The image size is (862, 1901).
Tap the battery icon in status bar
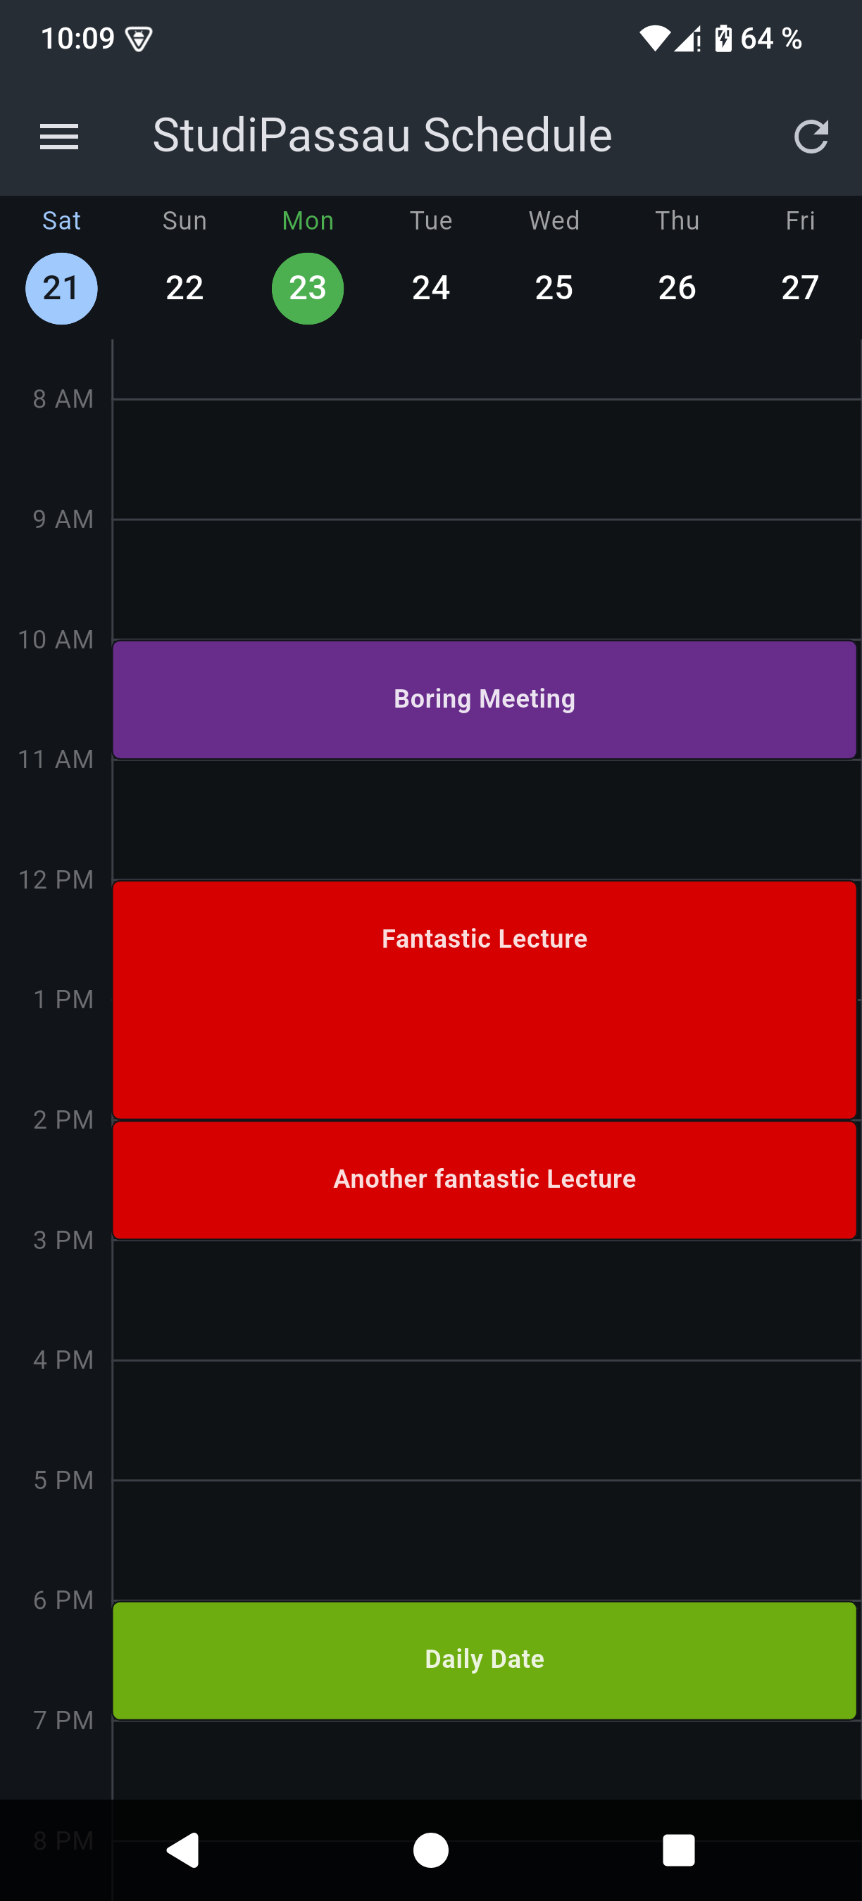(x=723, y=39)
